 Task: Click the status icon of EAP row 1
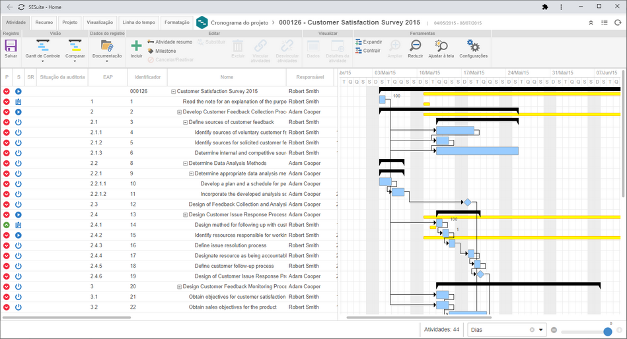[x=18, y=102]
